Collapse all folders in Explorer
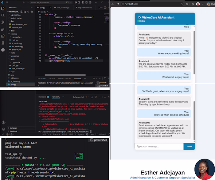Viewport: 215px width, 180px height. pyautogui.click(x=32, y=12)
